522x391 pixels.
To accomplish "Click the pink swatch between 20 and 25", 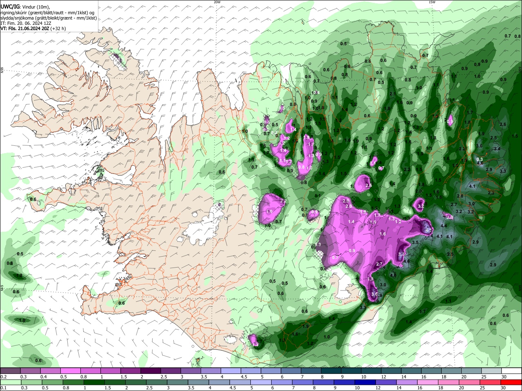I will (x=470, y=382).
